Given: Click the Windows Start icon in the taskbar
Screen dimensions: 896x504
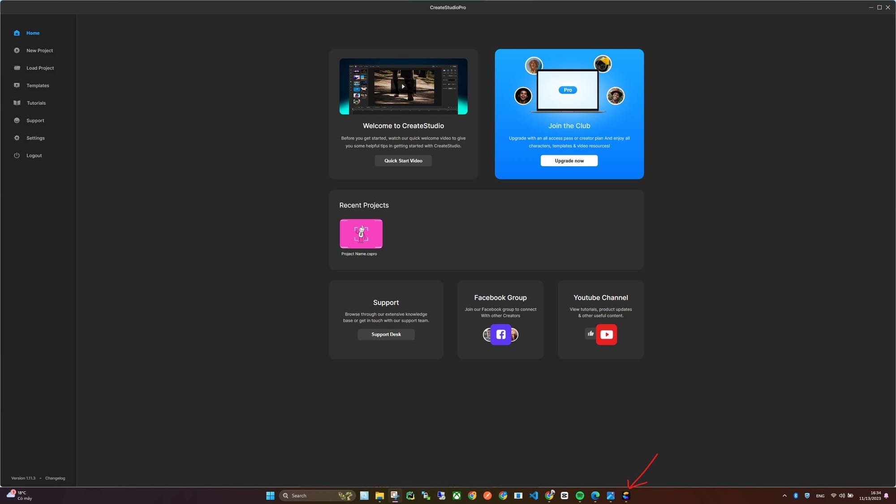Looking at the screenshot, I should [x=270, y=495].
